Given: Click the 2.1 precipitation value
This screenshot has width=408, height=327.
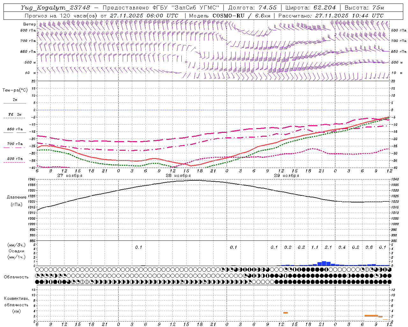Looking at the screenshot, I should (x=328, y=247).
